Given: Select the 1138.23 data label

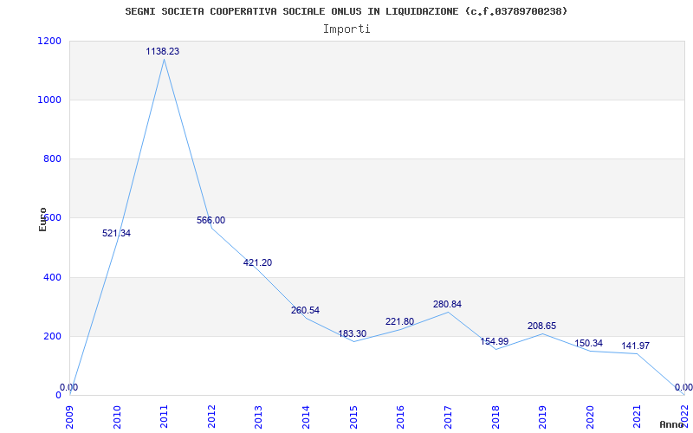Looking at the screenshot, I should tap(163, 51).
